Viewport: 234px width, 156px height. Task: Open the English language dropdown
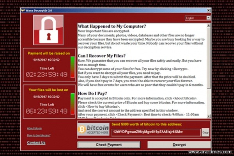point(197,18)
